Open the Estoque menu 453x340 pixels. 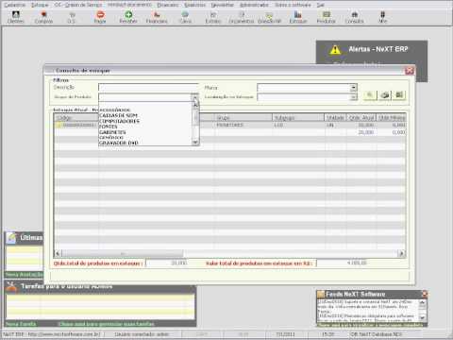coord(40,5)
